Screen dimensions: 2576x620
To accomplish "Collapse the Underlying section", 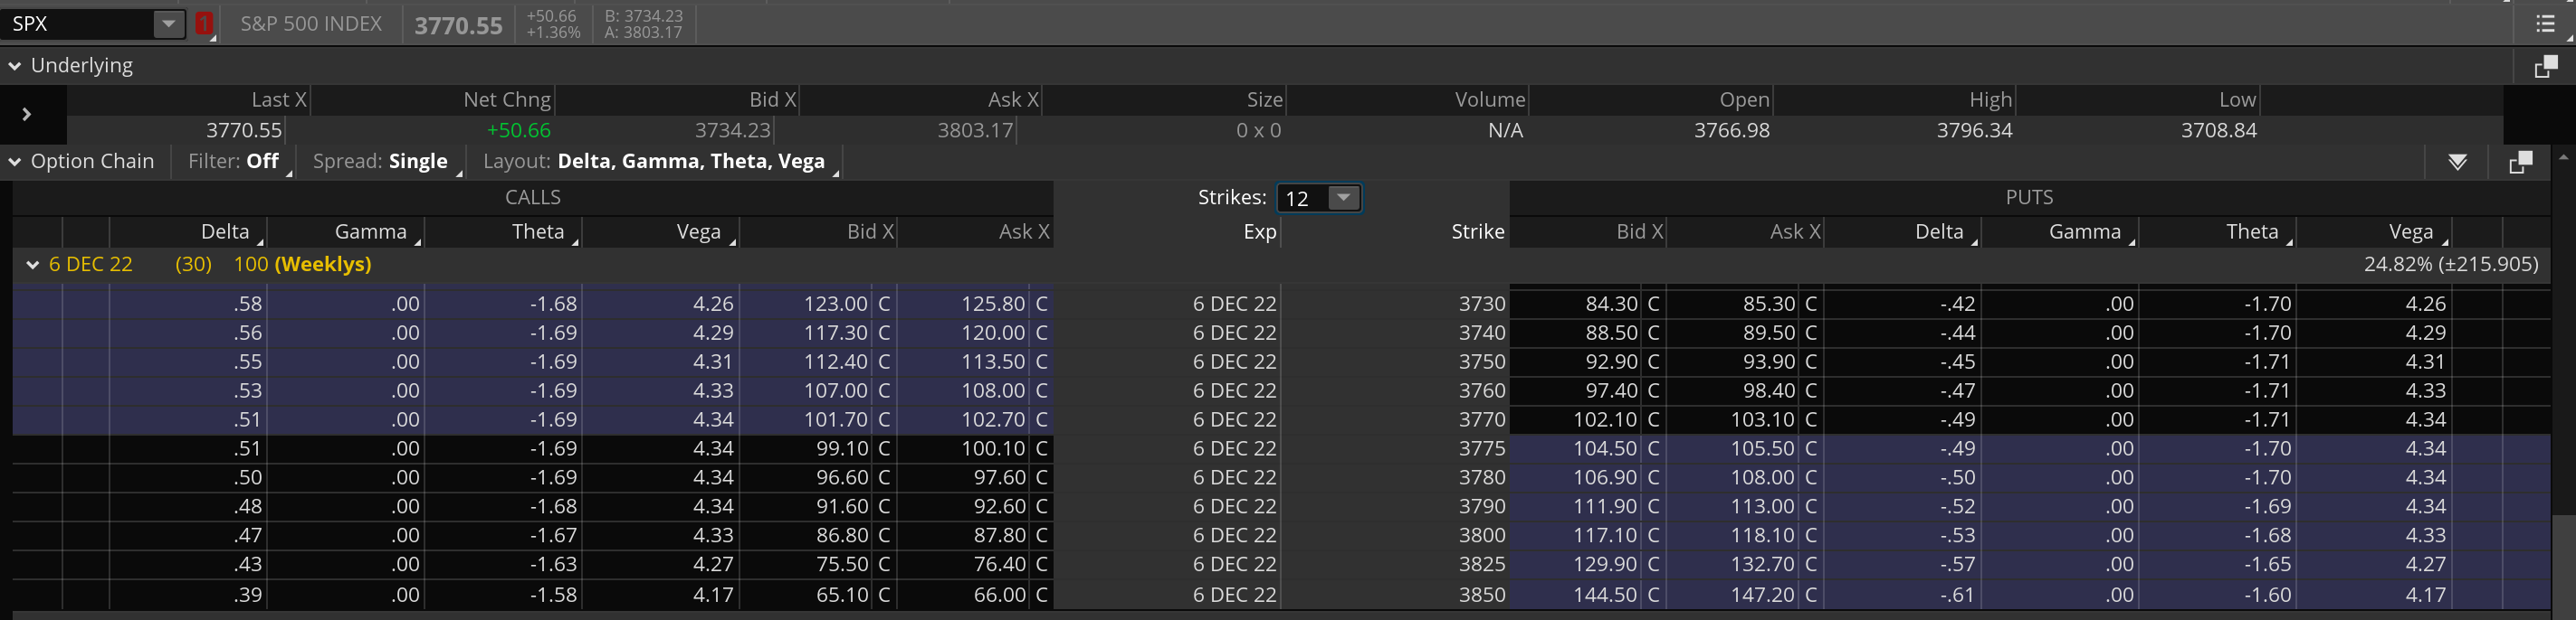I will point(15,67).
